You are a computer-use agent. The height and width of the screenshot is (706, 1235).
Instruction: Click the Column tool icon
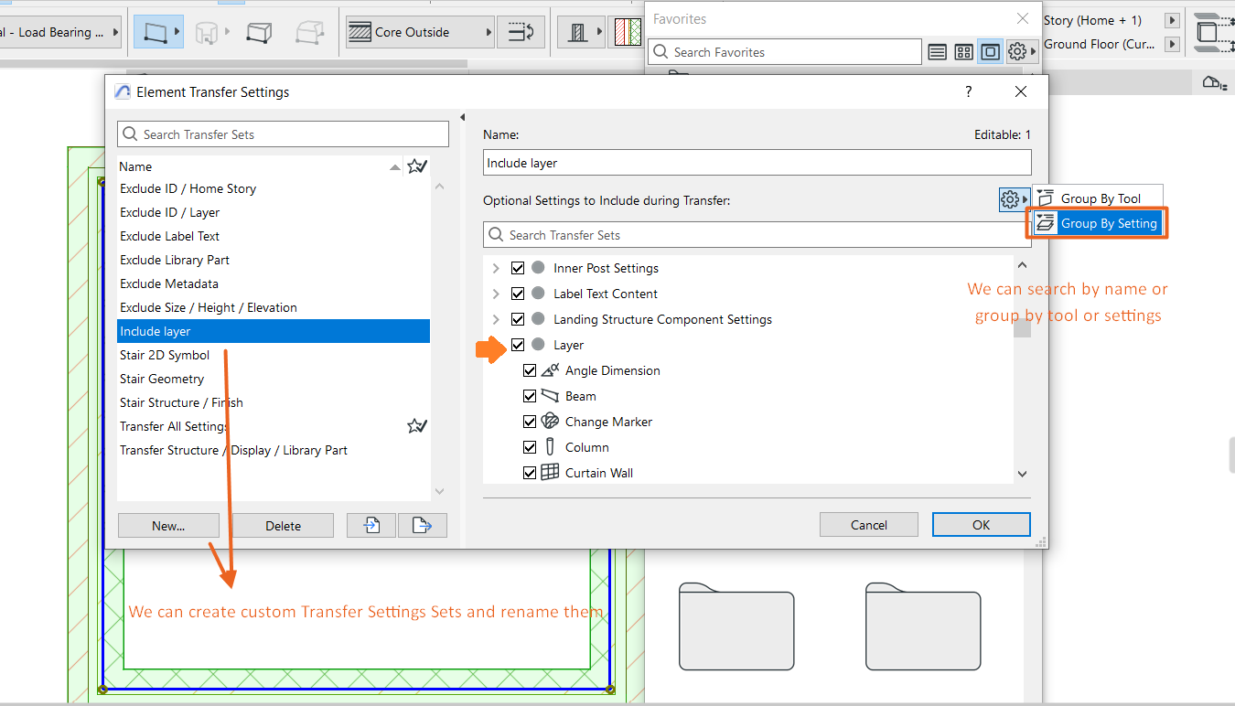[550, 447]
